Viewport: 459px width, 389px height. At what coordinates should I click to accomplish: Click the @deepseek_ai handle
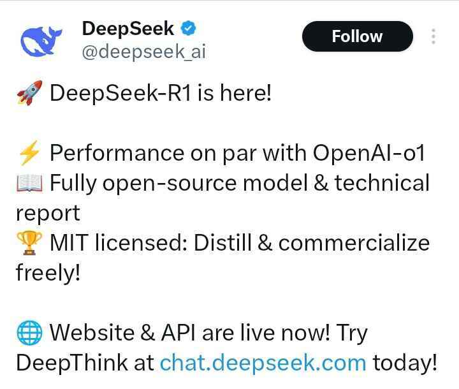click(x=143, y=52)
